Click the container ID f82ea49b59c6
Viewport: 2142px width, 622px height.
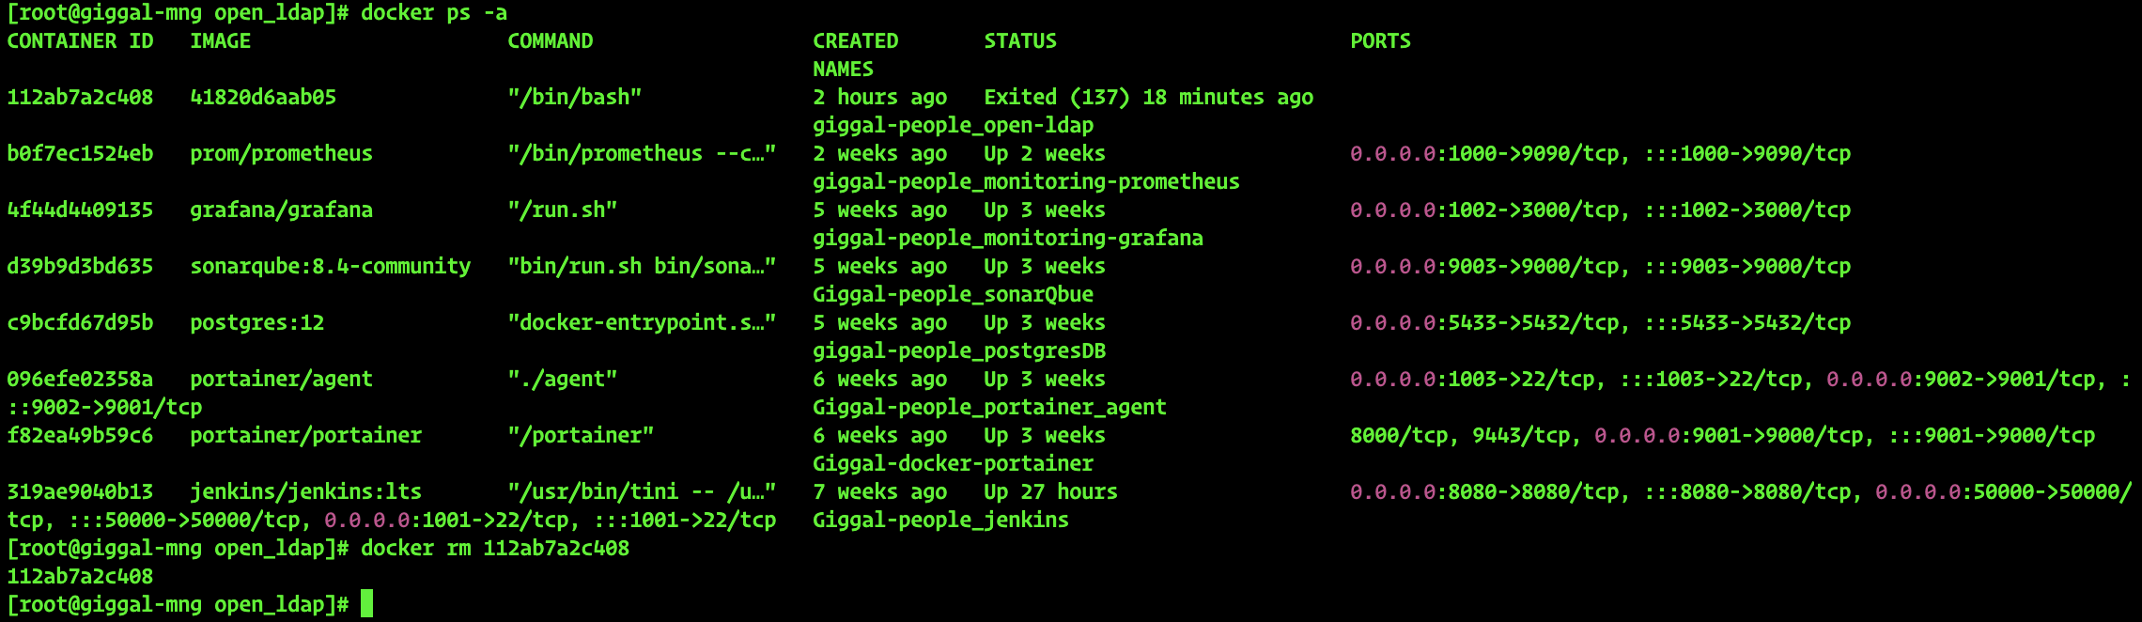coord(80,436)
